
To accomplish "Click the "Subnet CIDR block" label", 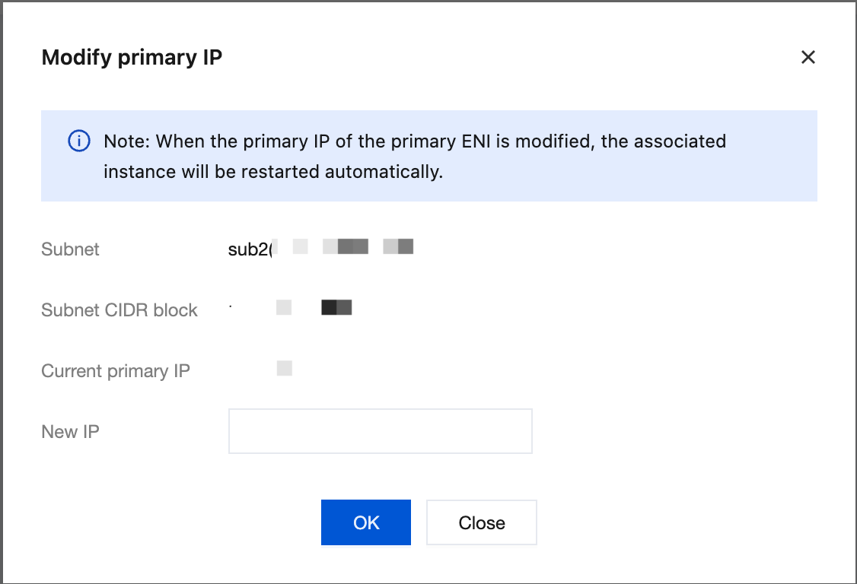I will (119, 310).
